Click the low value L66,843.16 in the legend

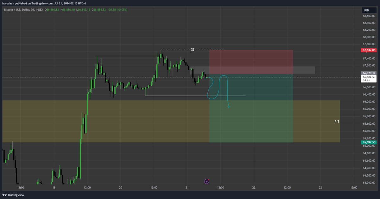pos(84,10)
